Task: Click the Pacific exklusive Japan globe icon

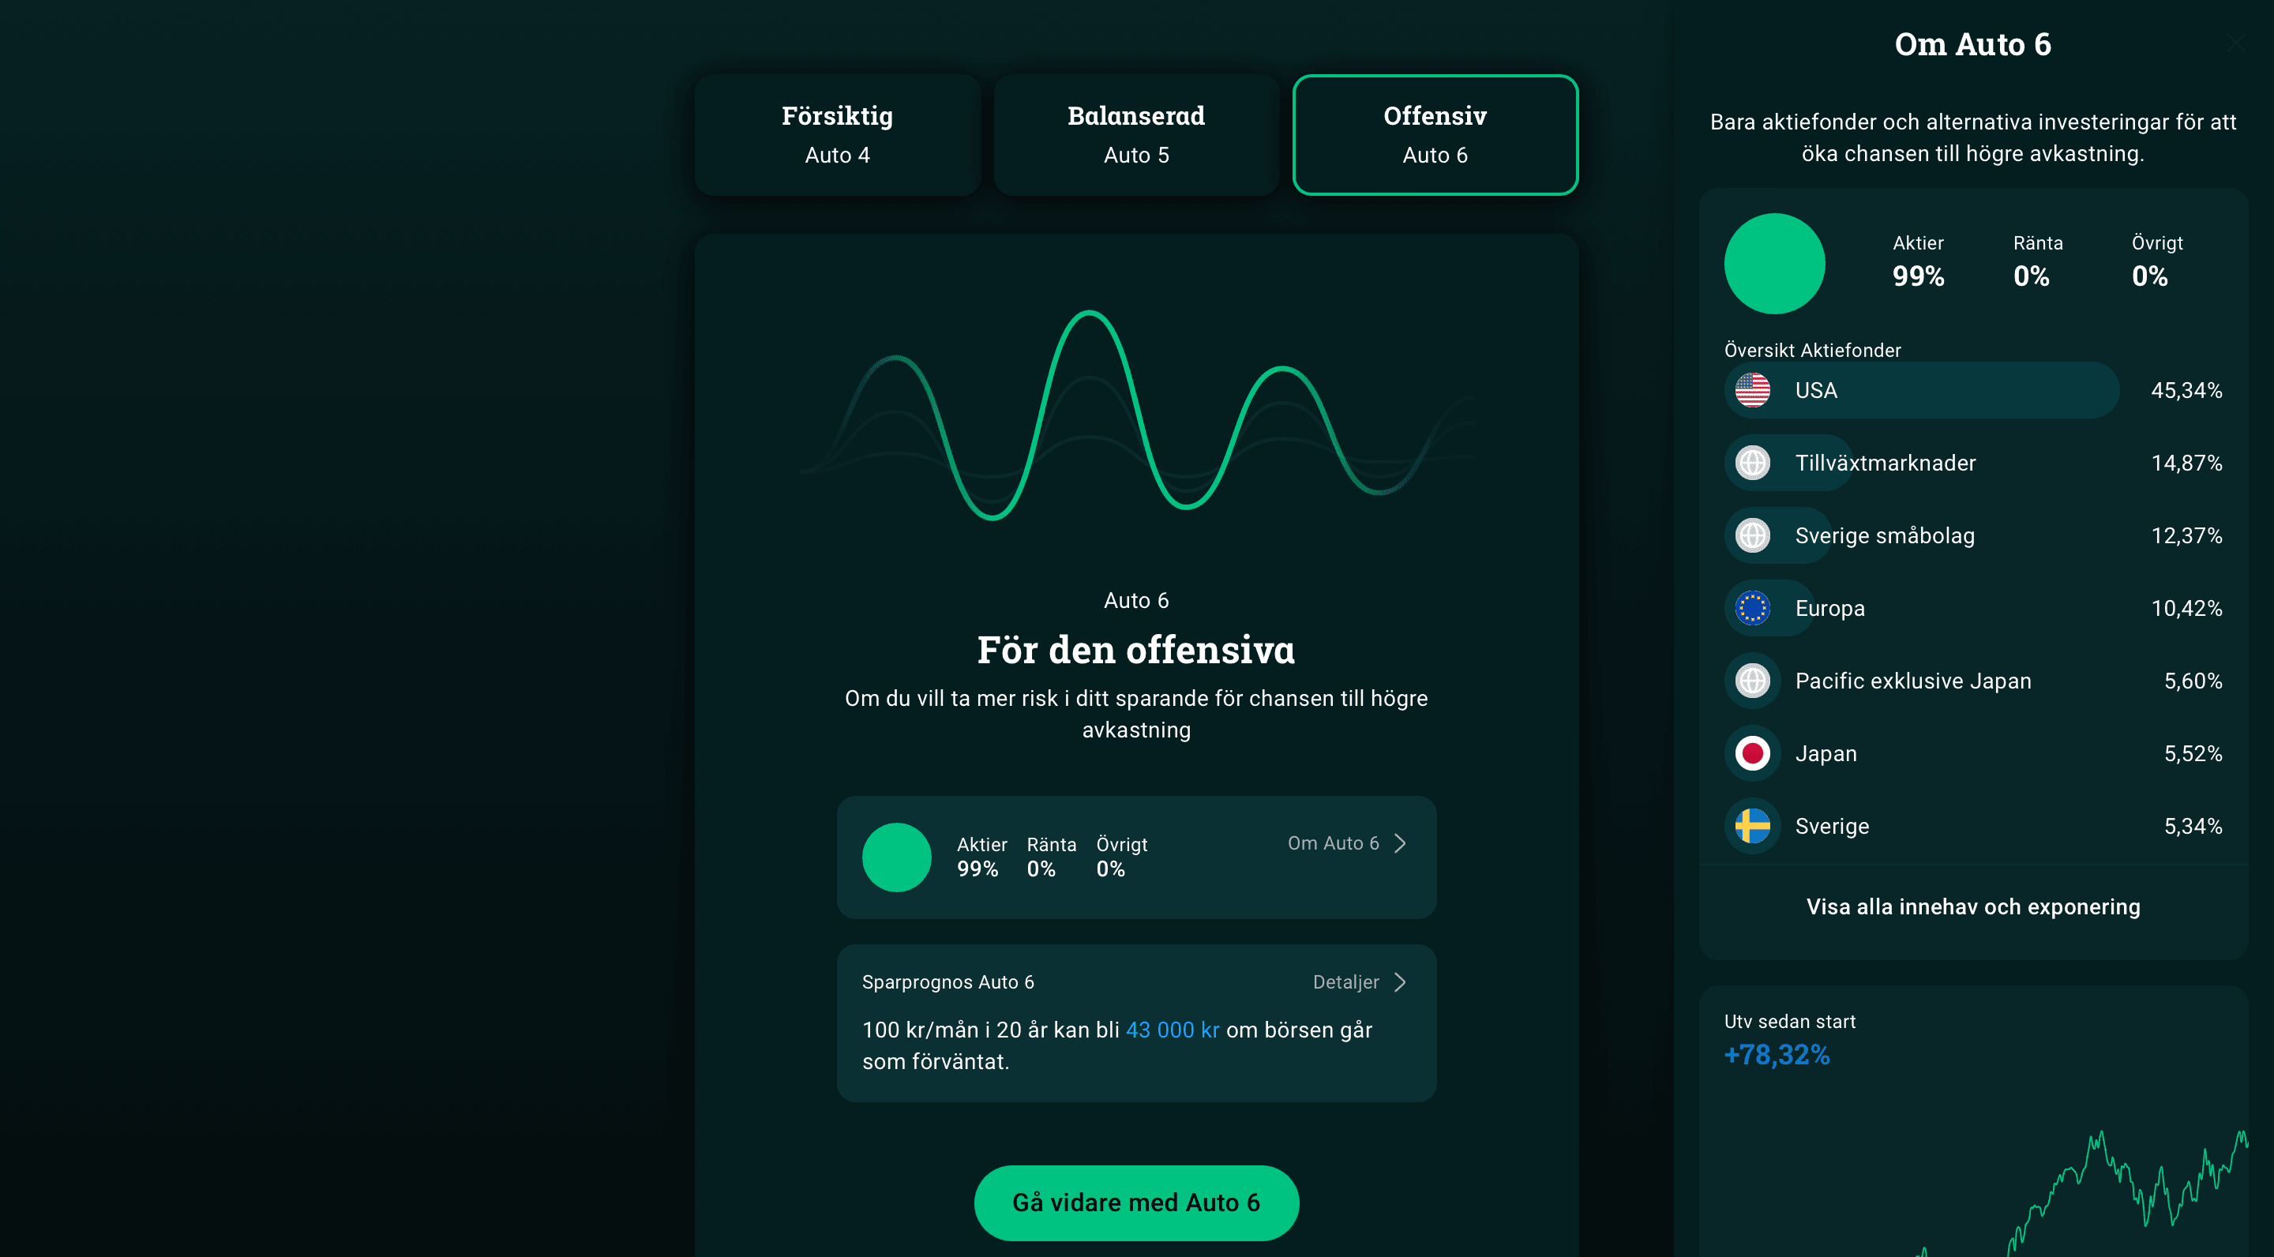Action: click(x=1752, y=681)
